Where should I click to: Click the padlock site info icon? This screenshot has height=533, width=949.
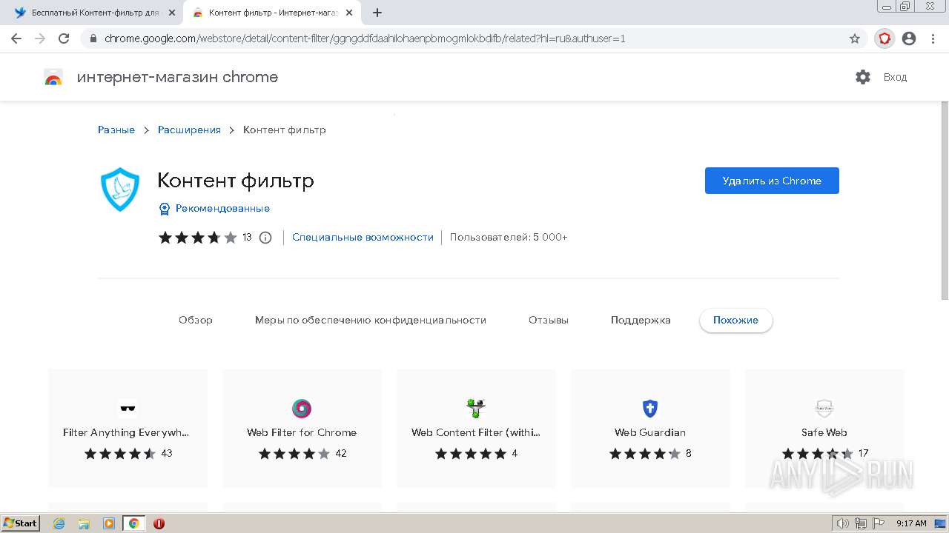pyautogui.click(x=93, y=38)
